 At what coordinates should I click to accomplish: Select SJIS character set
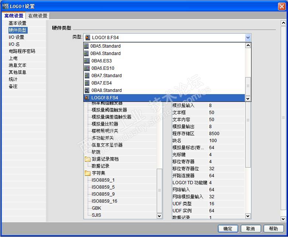point(96,215)
